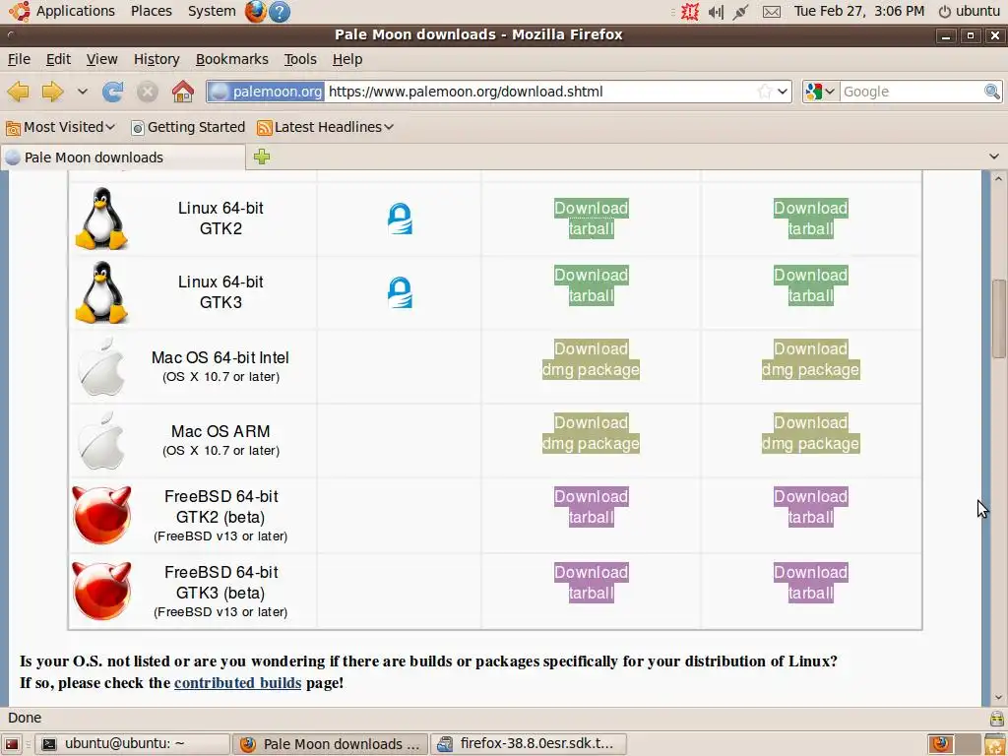
Task: Click the blue Help question mark icon
Action: point(279,12)
